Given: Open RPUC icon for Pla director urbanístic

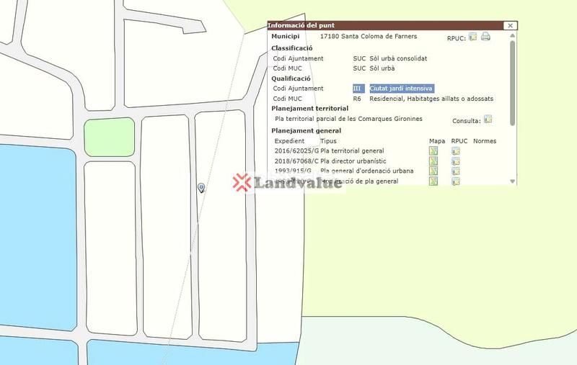Looking at the screenshot, I should [456, 161].
